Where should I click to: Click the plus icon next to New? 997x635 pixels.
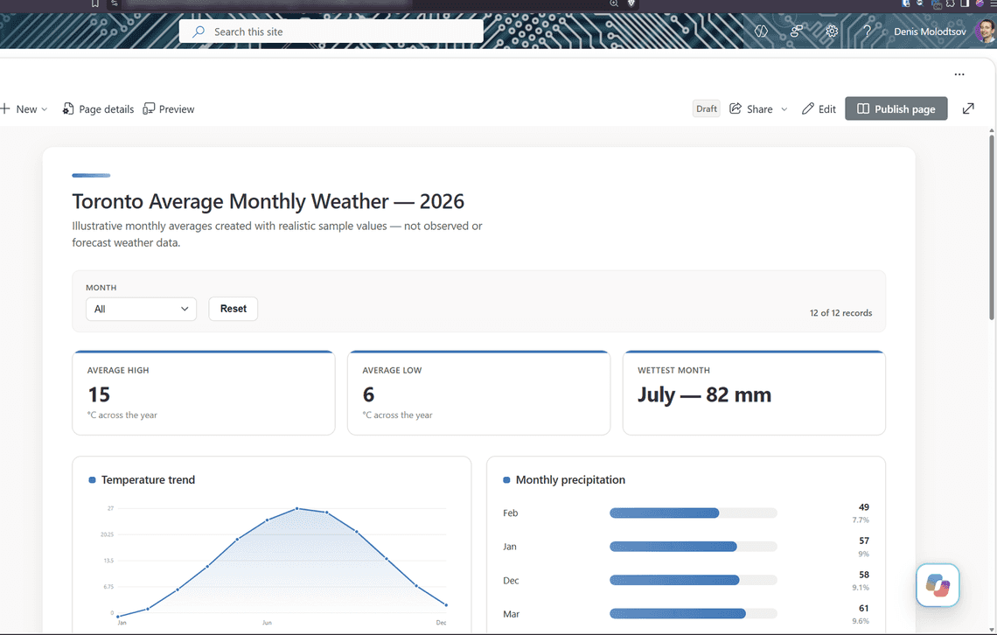tap(5, 108)
